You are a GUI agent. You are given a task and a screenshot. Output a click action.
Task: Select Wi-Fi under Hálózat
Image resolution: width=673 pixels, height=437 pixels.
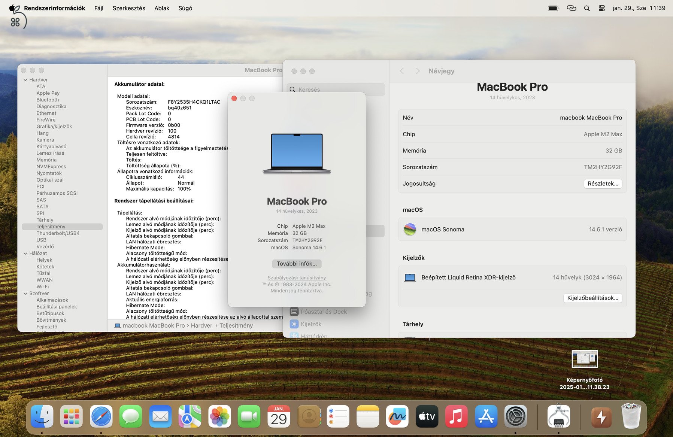(x=43, y=287)
